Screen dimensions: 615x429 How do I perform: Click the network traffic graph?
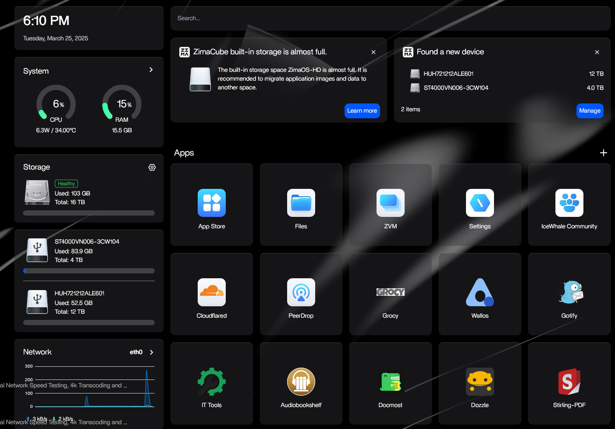pyautogui.click(x=89, y=387)
